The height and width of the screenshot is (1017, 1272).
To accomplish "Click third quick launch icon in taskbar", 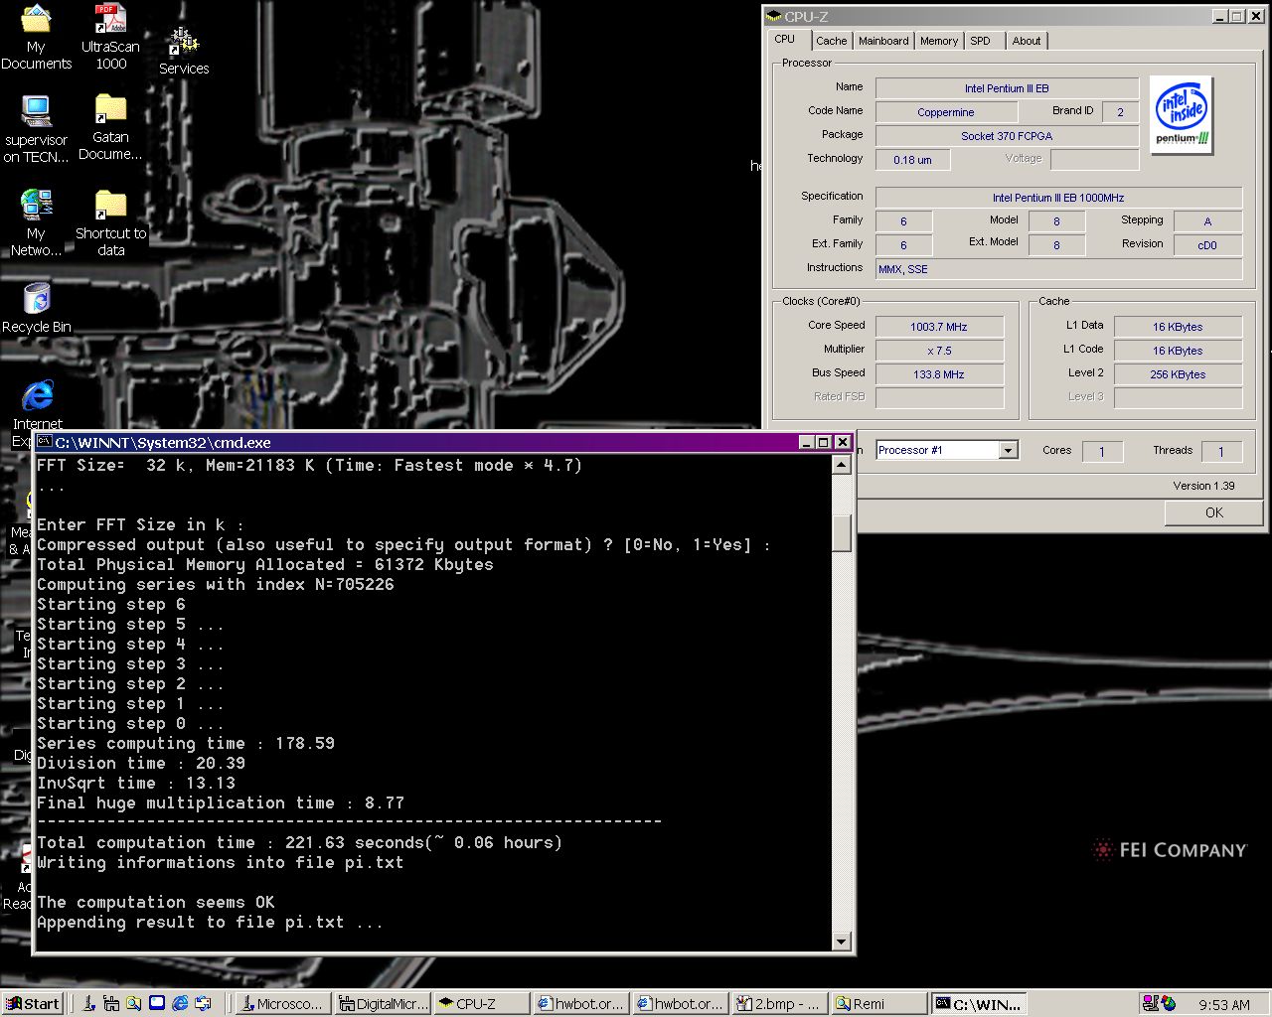I will coord(134,1004).
